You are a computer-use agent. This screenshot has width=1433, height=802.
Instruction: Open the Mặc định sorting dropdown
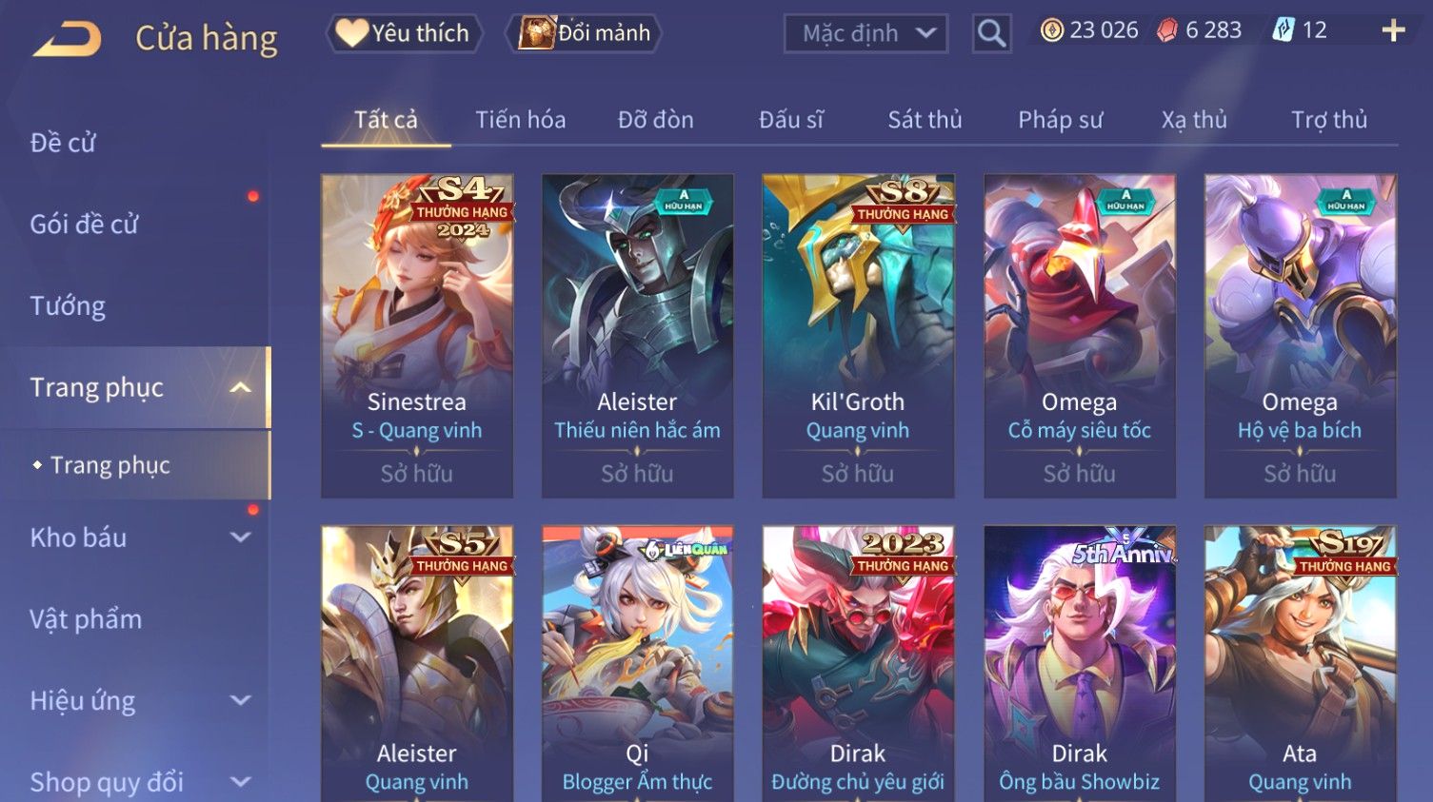click(x=866, y=33)
